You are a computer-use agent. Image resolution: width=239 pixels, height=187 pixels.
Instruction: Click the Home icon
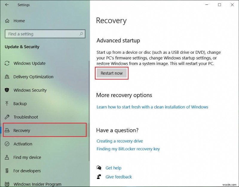[x=7, y=21]
